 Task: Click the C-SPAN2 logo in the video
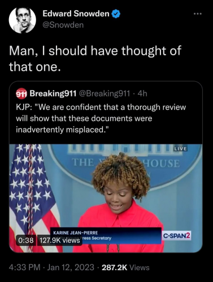pos(177,236)
